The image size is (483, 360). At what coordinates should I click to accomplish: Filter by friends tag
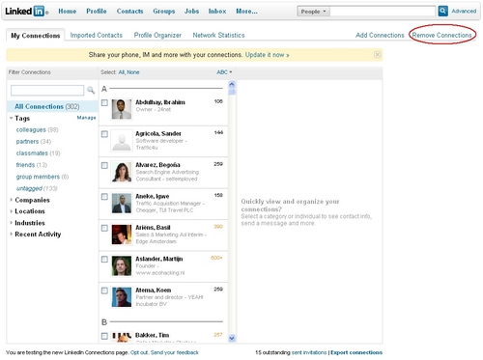pyautogui.click(x=25, y=165)
